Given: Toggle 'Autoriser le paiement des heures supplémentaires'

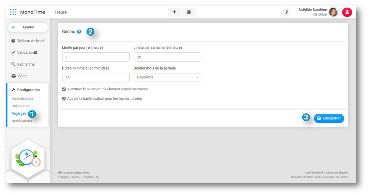Looking at the screenshot, I should coord(64,89).
